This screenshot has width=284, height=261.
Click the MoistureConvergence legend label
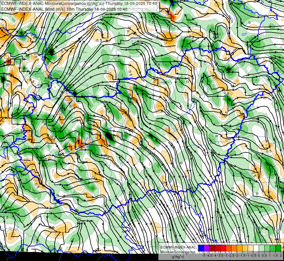coord(178,252)
